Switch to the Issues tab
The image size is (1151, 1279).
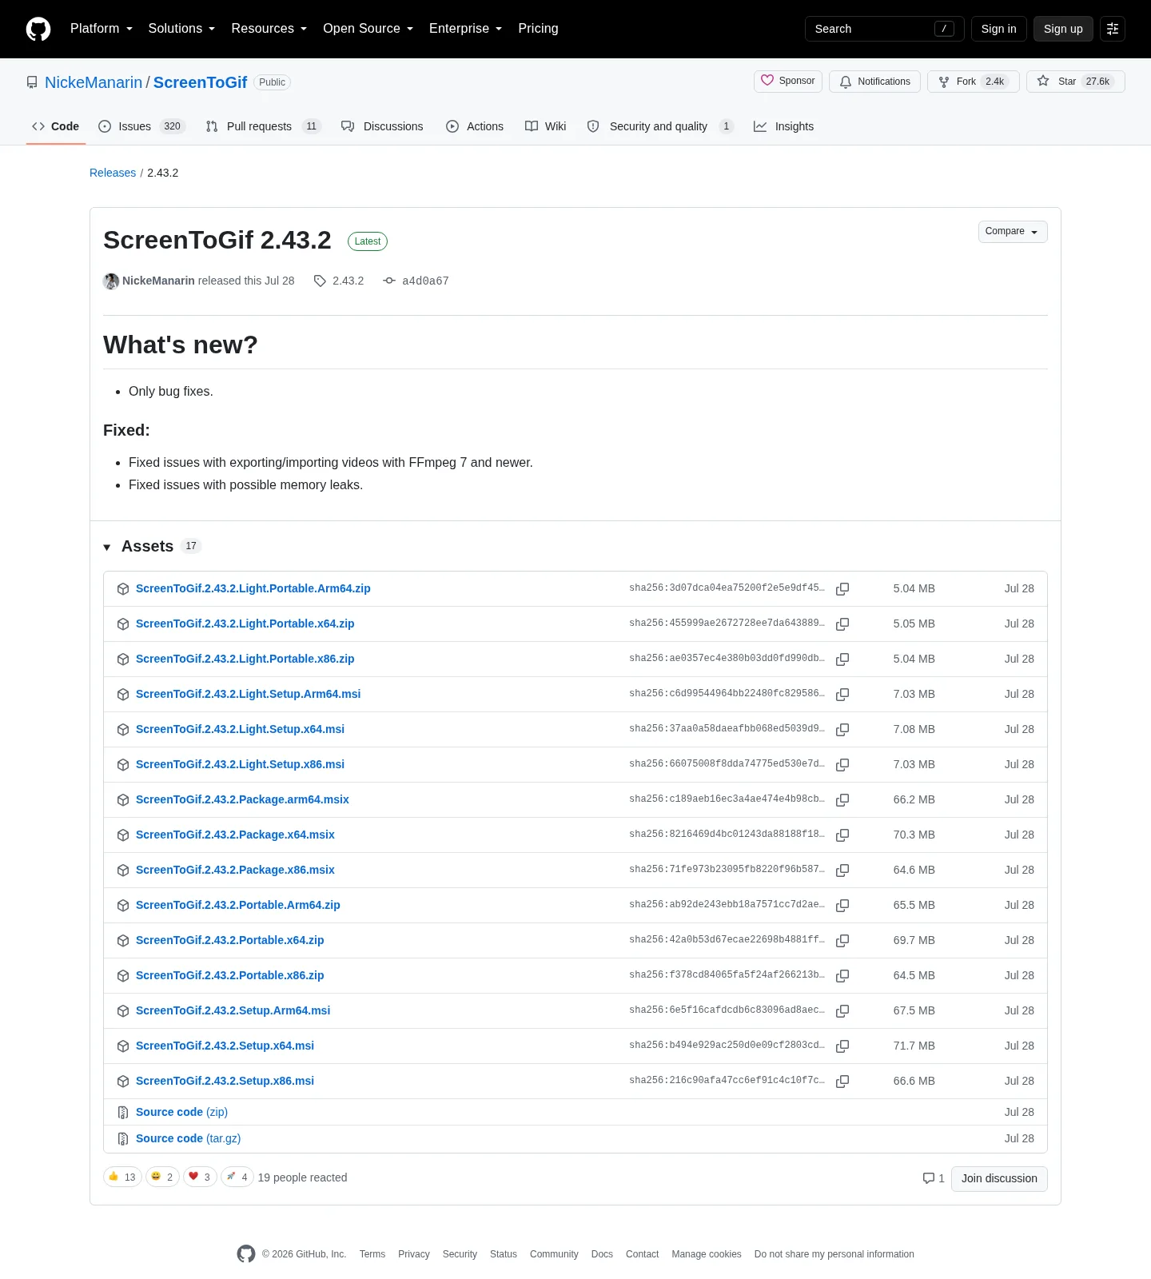(141, 126)
